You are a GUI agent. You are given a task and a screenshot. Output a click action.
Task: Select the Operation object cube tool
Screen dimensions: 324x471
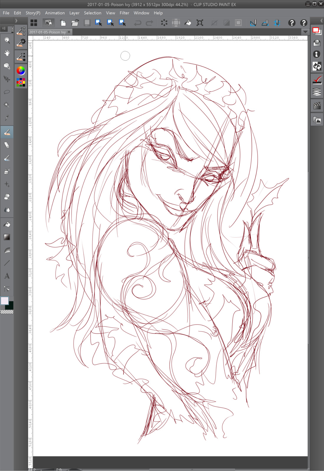tap(7, 66)
